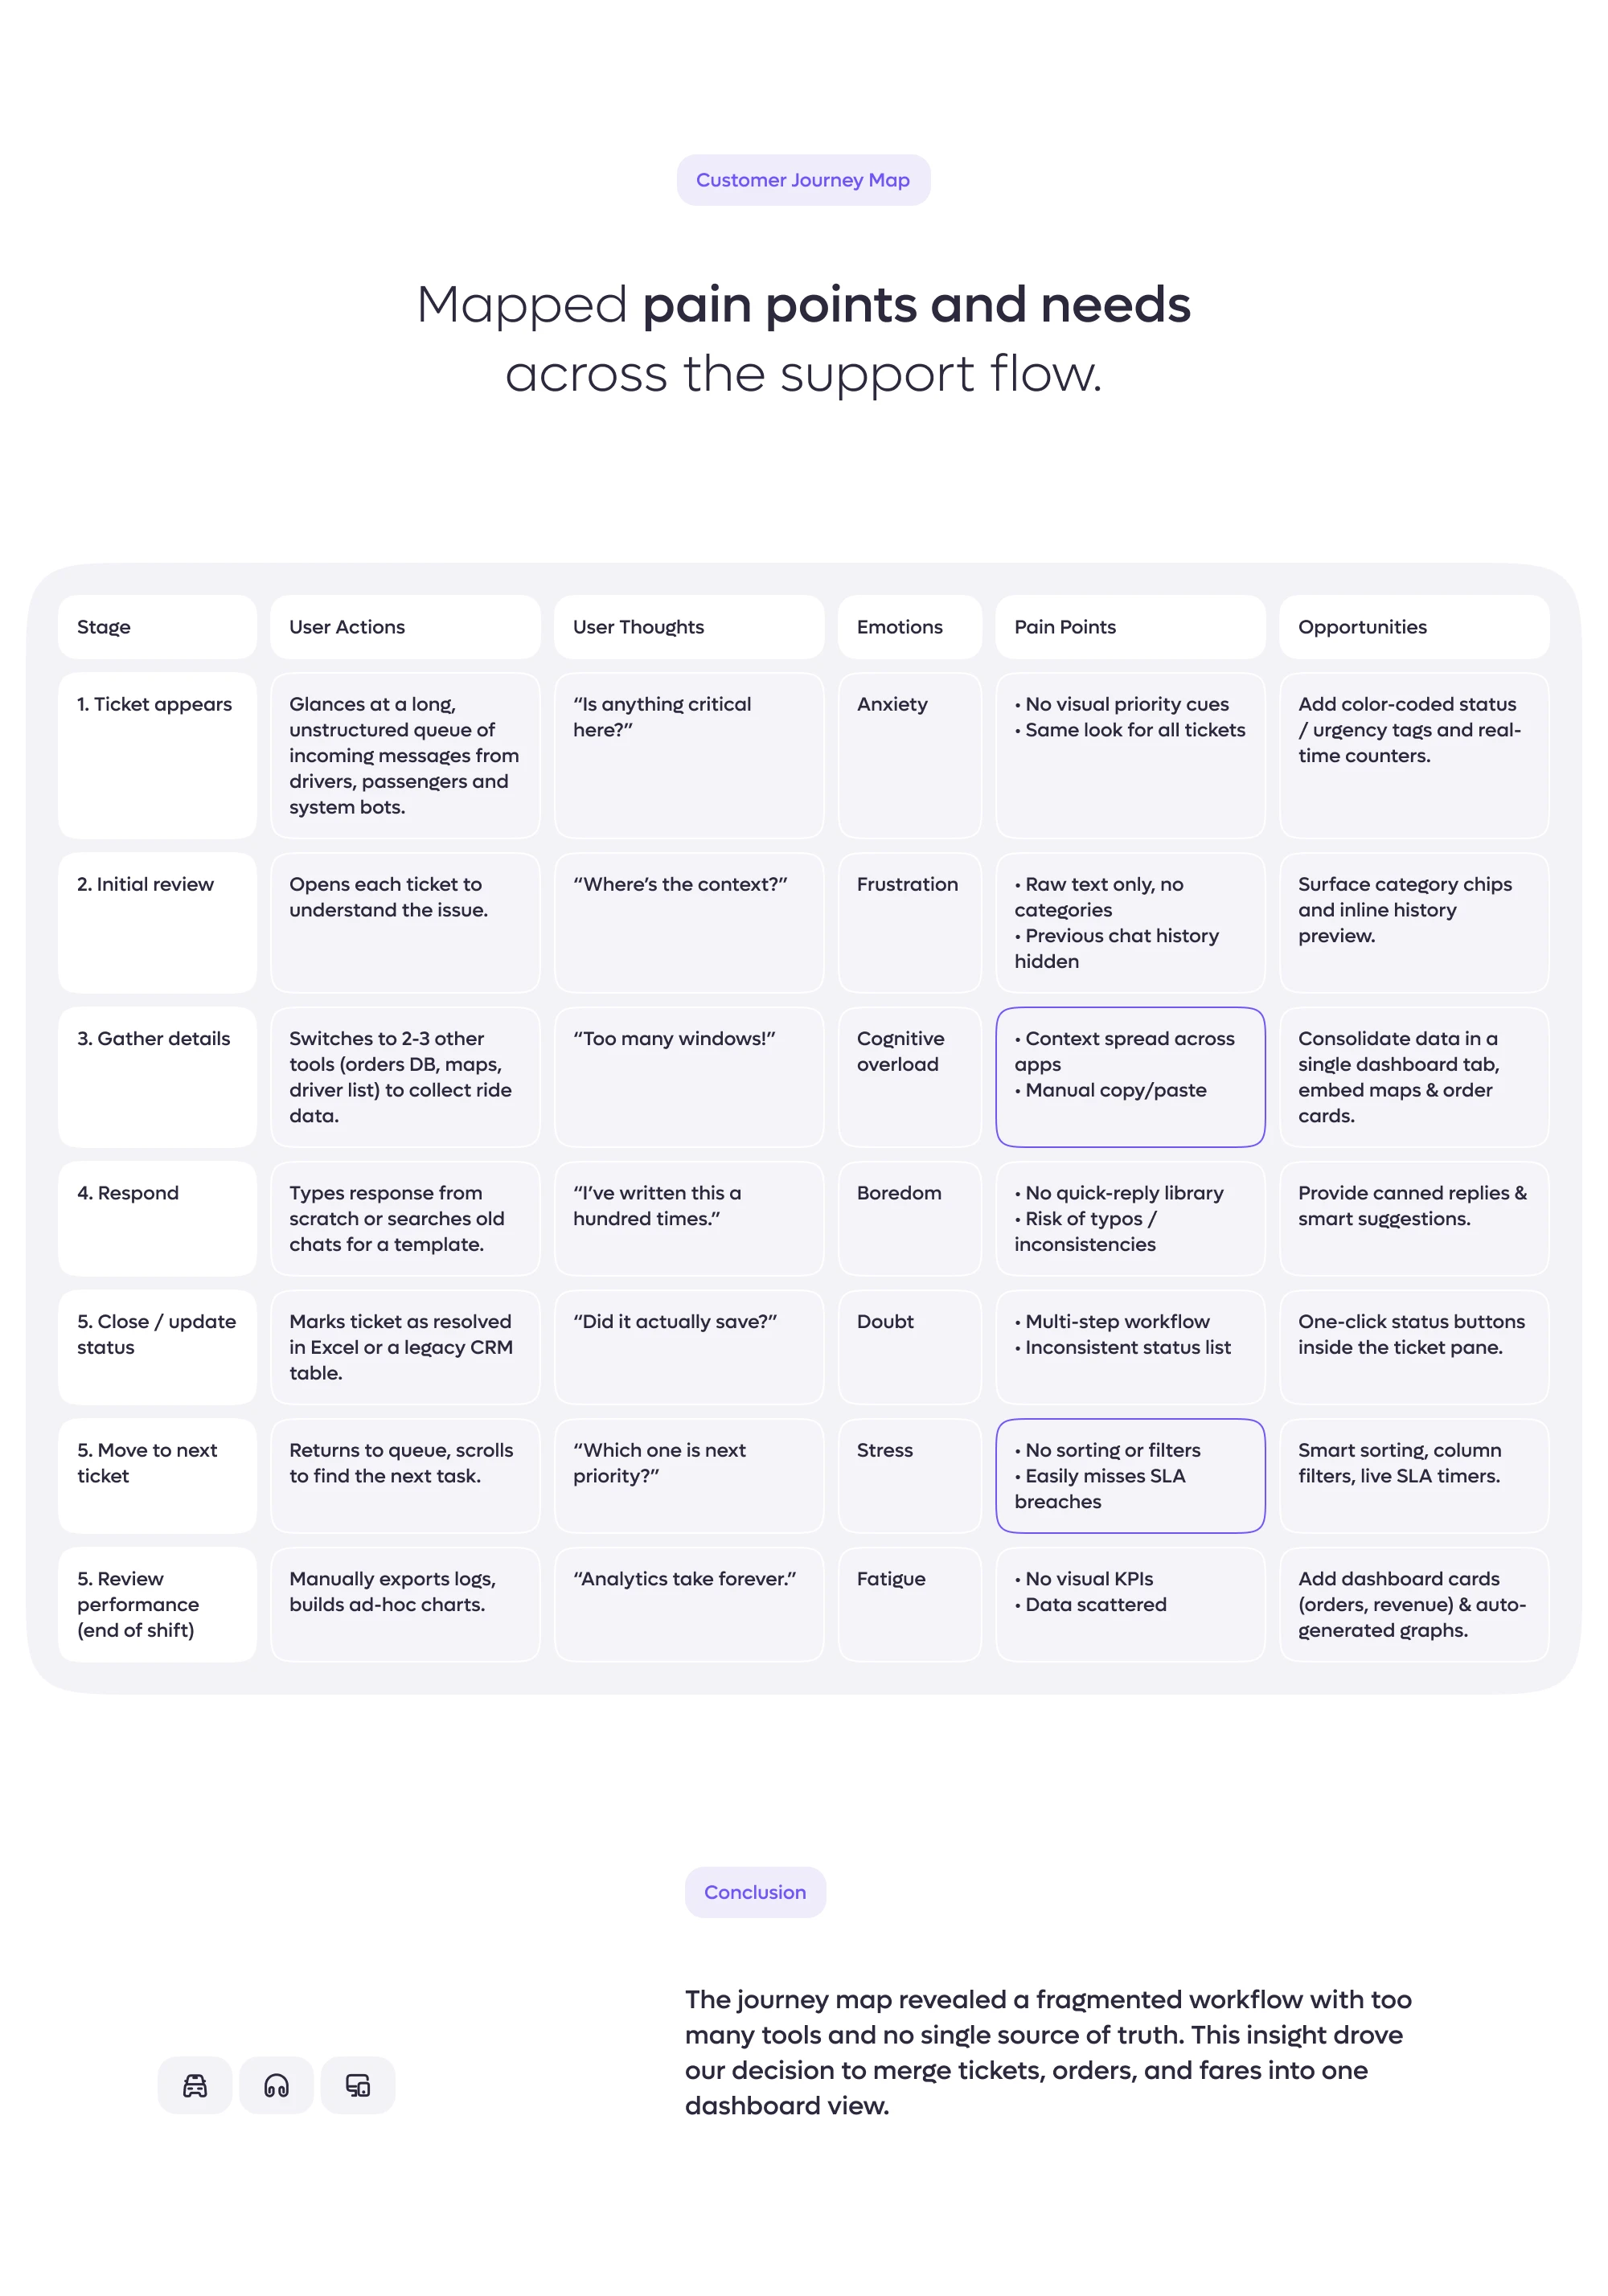Click the "Too many windows!" thought cell
The width and height of the screenshot is (1608, 2296).
[689, 1077]
